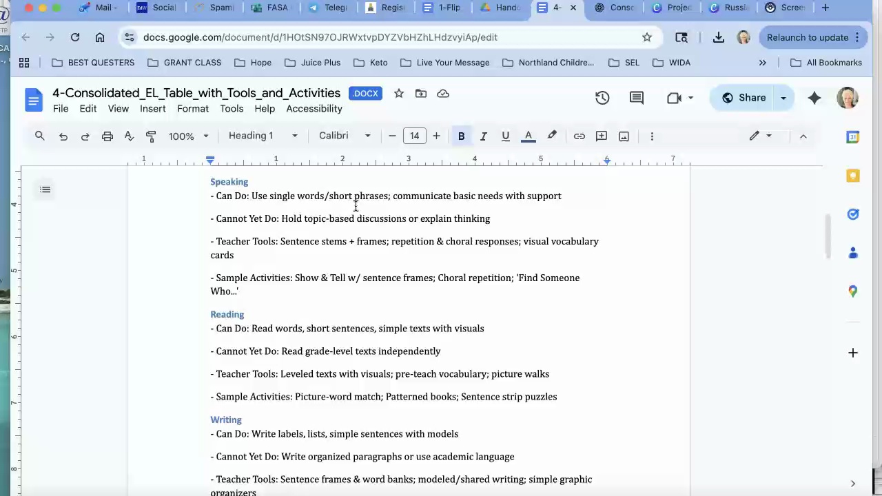Open Chrome apps grid icon
The width and height of the screenshot is (882, 496).
[x=24, y=63]
